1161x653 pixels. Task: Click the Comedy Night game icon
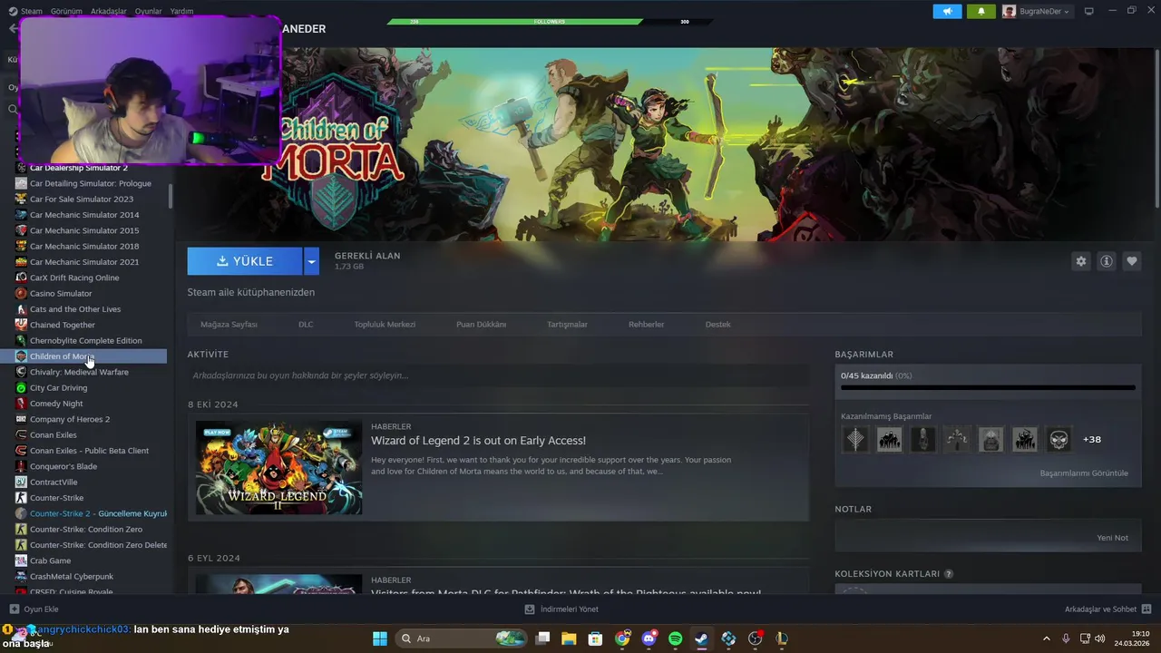pyautogui.click(x=22, y=404)
